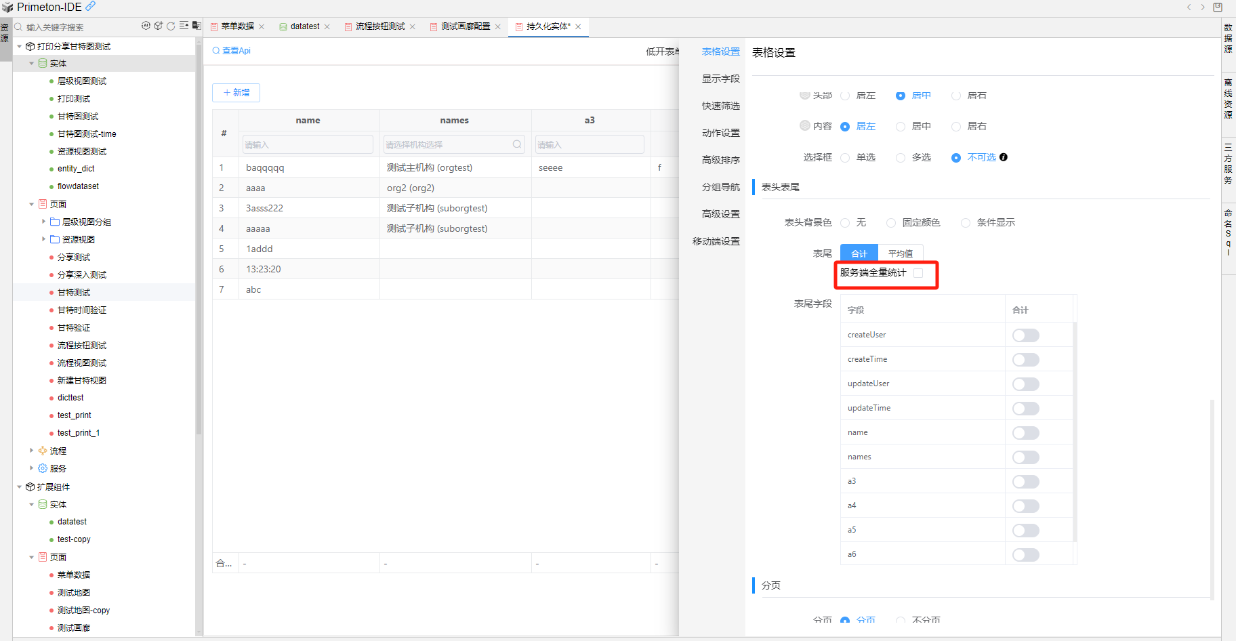The height and width of the screenshot is (641, 1236).
Task: Enable the 服务端全量统计 checkbox
Action: [918, 273]
